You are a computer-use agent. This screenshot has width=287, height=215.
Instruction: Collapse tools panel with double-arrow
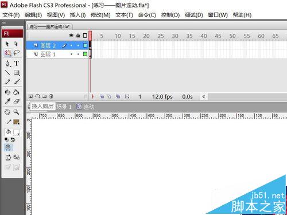(x=4, y=23)
